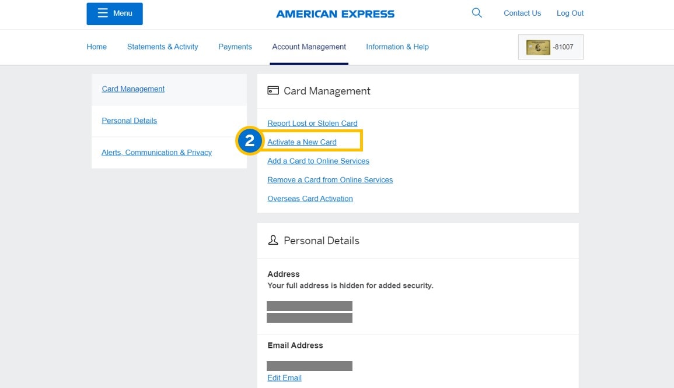Click the search magnifying glass icon
This screenshot has height=388, width=674.
[477, 13]
